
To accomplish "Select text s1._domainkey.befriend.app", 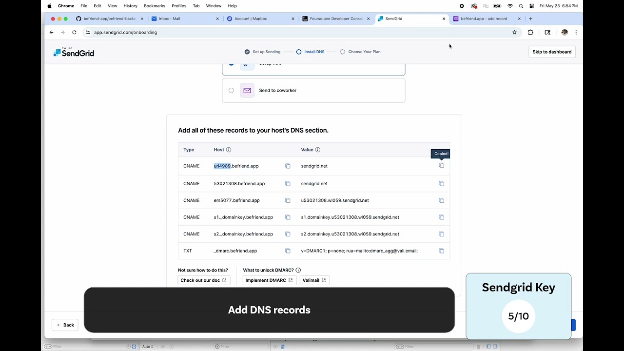I will click(x=243, y=217).
